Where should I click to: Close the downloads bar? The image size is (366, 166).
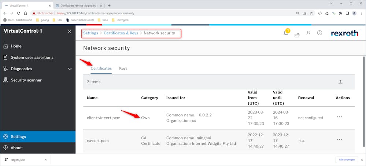click(362, 160)
